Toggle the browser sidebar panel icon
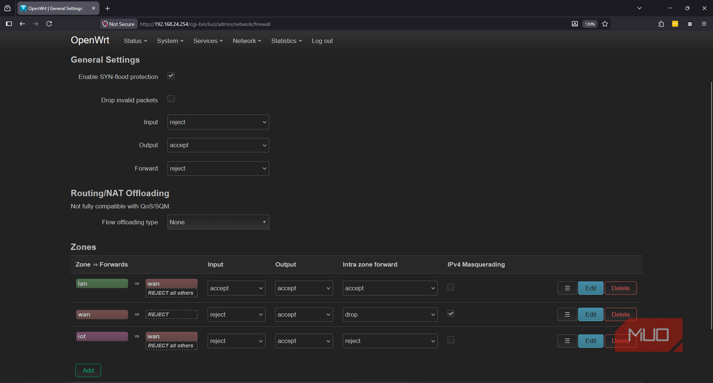The image size is (713, 383). pos(9,24)
